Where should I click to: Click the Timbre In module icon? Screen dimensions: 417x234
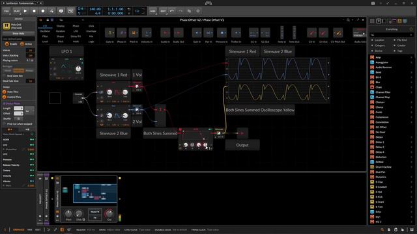tap(236, 33)
